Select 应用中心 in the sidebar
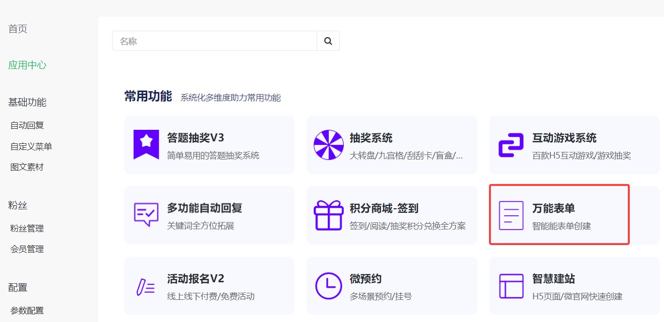This screenshot has height=322, width=664. click(27, 65)
